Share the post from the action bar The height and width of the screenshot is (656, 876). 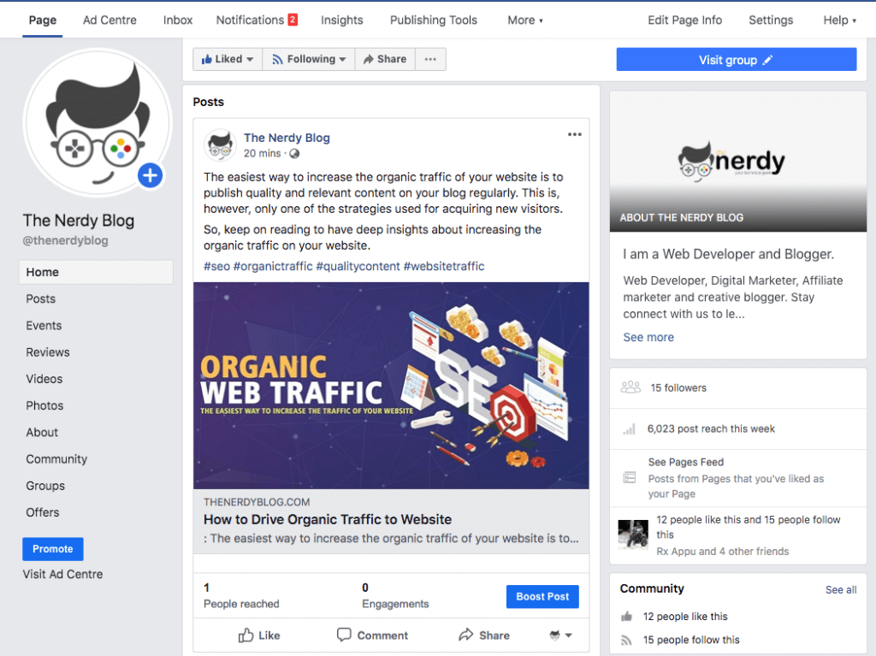(484, 635)
